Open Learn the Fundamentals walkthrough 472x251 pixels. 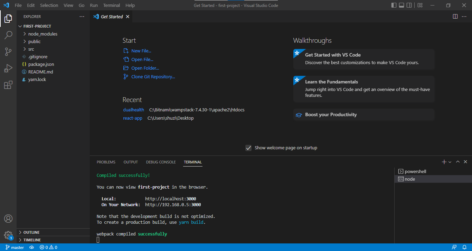click(364, 89)
